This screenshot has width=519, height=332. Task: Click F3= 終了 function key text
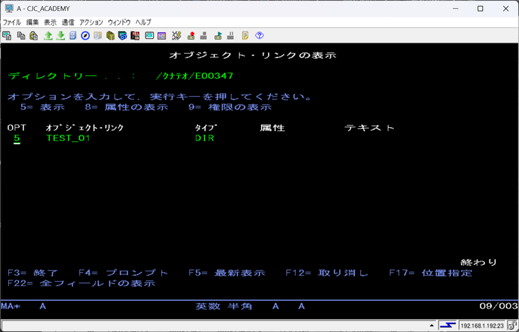pos(33,273)
